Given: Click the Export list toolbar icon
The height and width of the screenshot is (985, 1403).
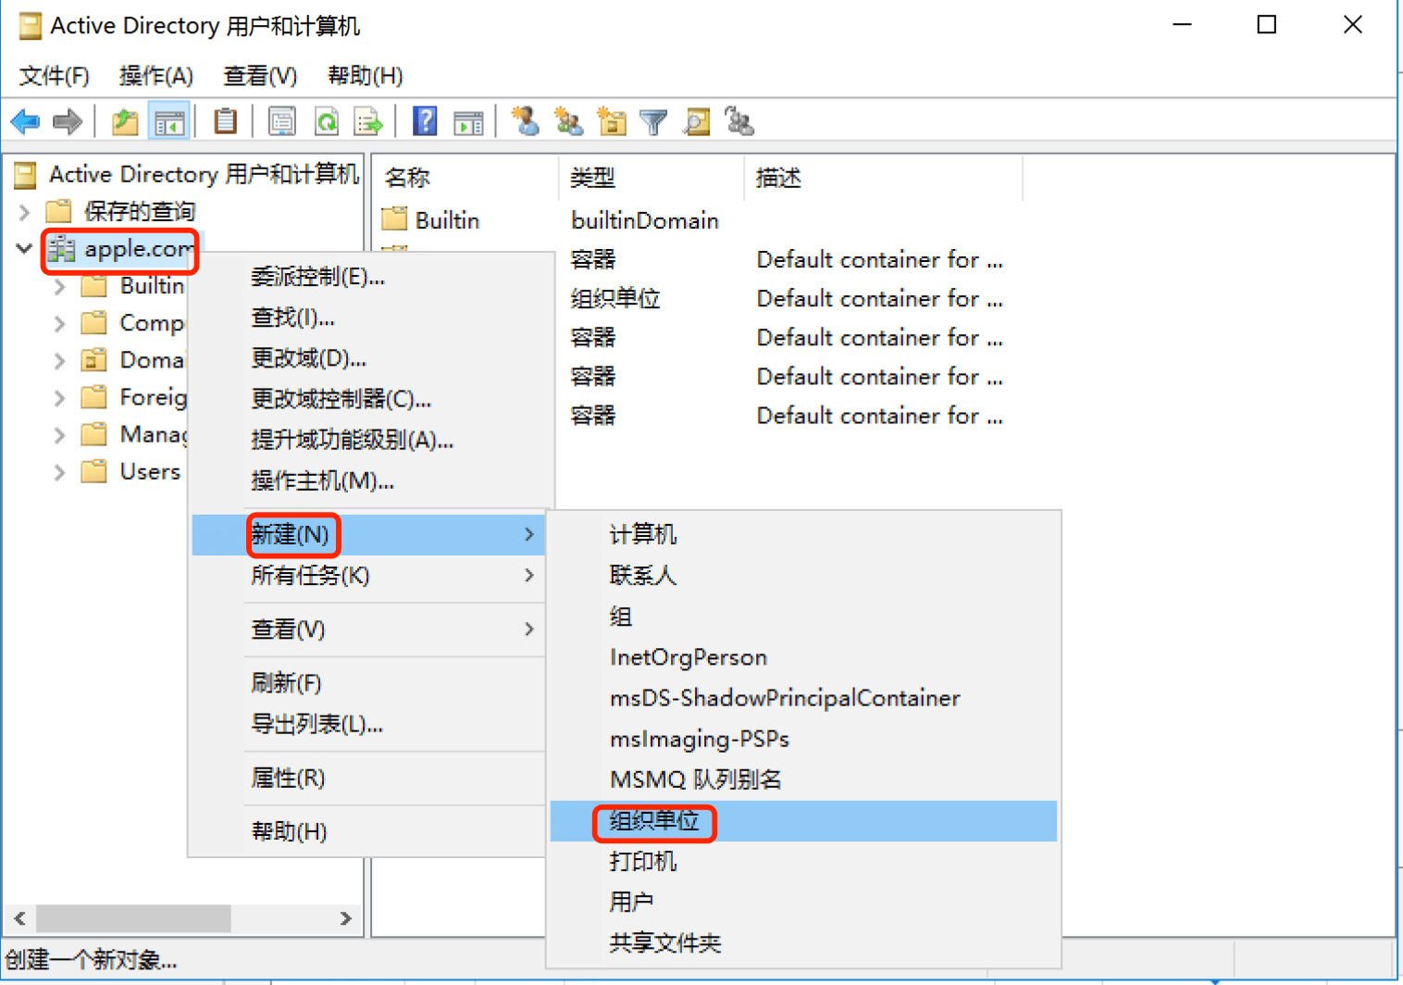Looking at the screenshot, I should (368, 121).
